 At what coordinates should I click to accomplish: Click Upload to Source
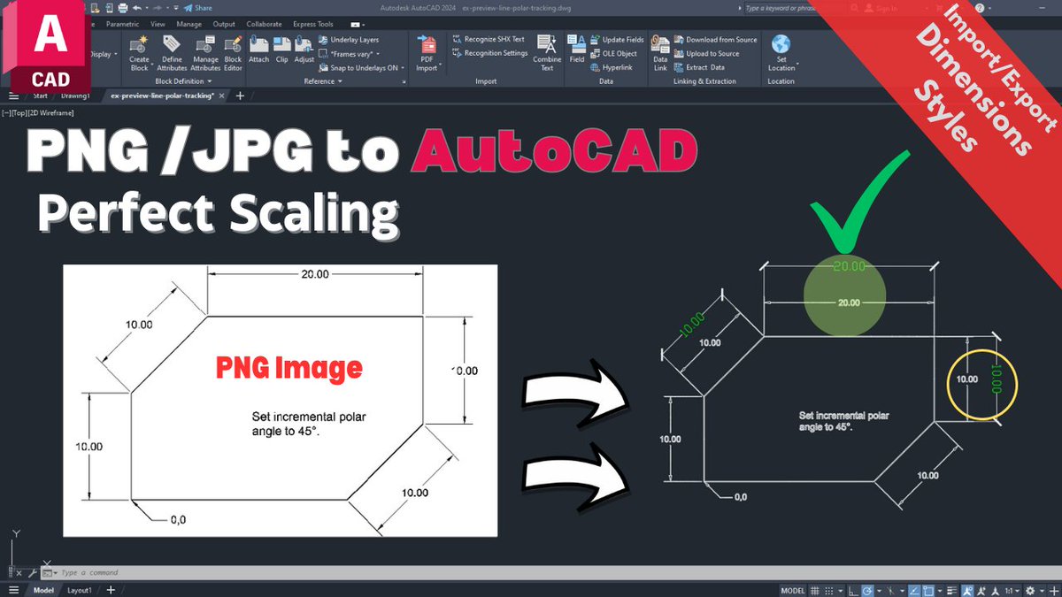coord(706,53)
